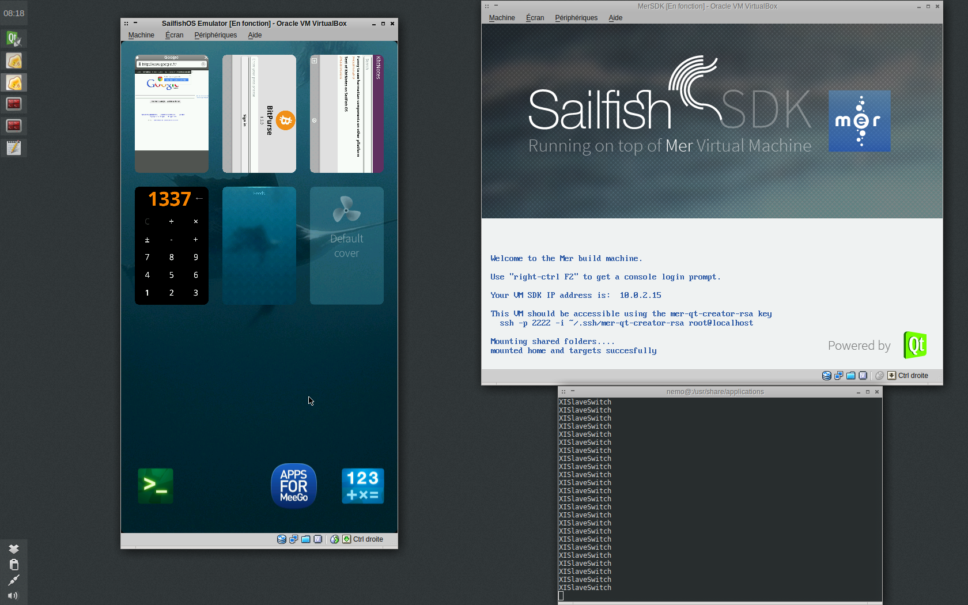Open the Google browser cover thumbnail

pyautogui.click(x=172, y=114)
